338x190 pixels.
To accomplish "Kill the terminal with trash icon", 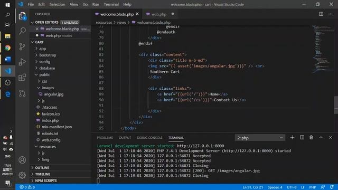I will pyautogui.click(x=311, y=137).
